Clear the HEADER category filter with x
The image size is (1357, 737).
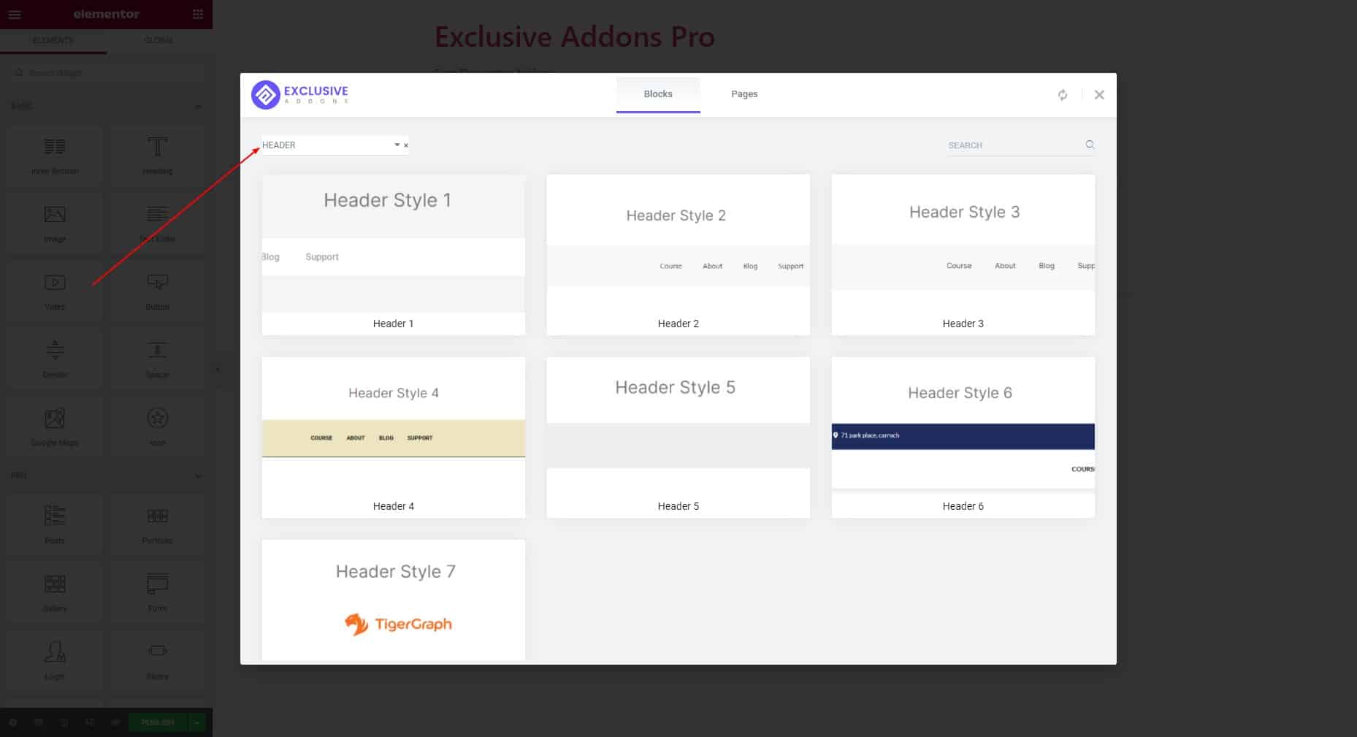(406, 145)
